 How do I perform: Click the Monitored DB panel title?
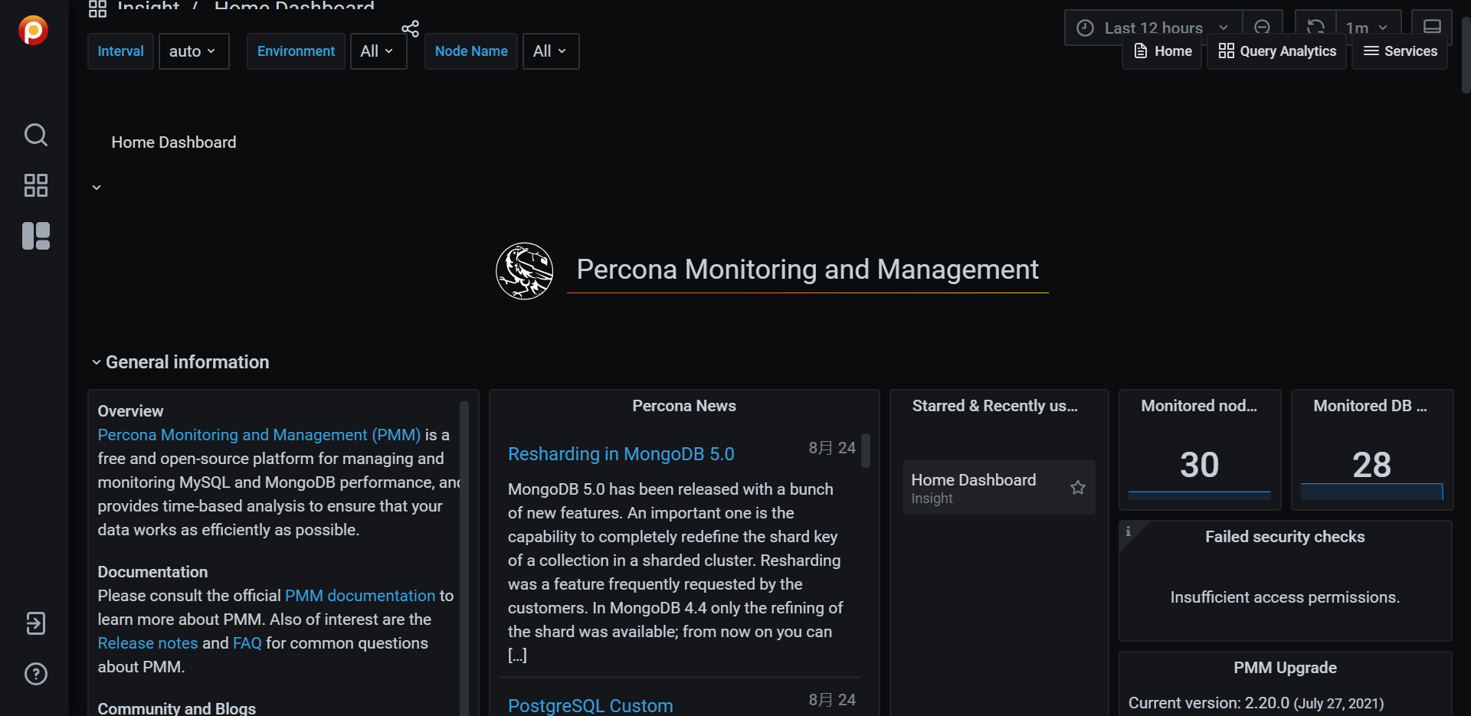(1371, 406)
